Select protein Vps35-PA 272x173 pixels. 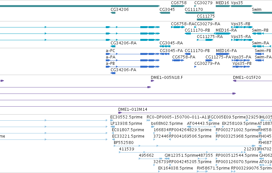coord(241,60)
